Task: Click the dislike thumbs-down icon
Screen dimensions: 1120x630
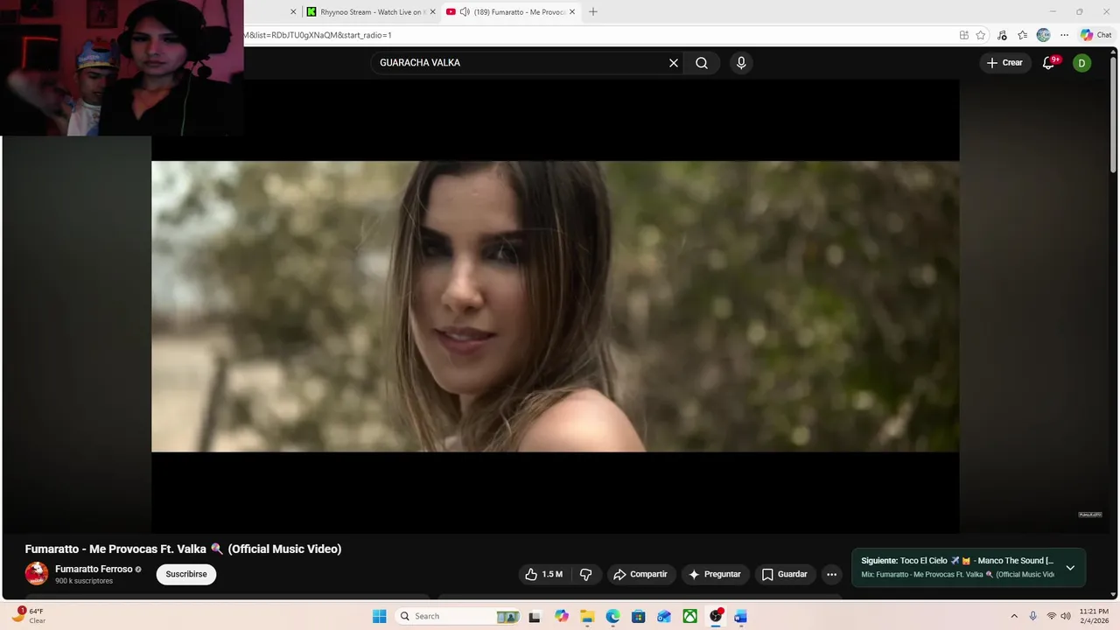Action: tap(586, 575)
